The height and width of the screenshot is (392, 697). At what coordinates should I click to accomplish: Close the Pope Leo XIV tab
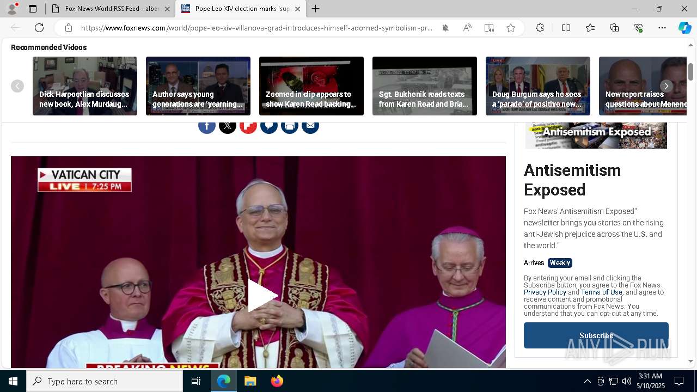[297, 9]
